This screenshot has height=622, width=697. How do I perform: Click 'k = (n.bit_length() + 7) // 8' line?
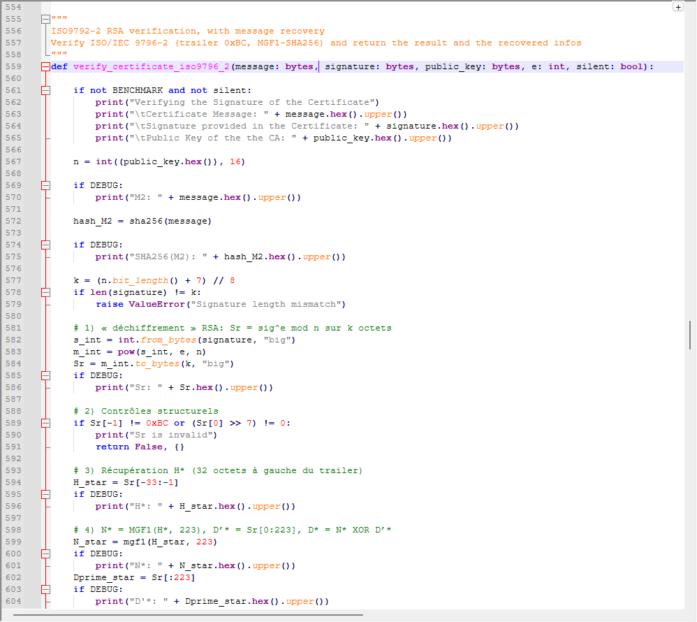[x=154, y=281]
